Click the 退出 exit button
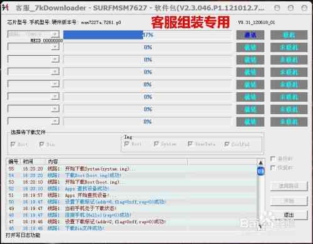Viewport: 313px width, 244px height. click(x=289, y=215)
